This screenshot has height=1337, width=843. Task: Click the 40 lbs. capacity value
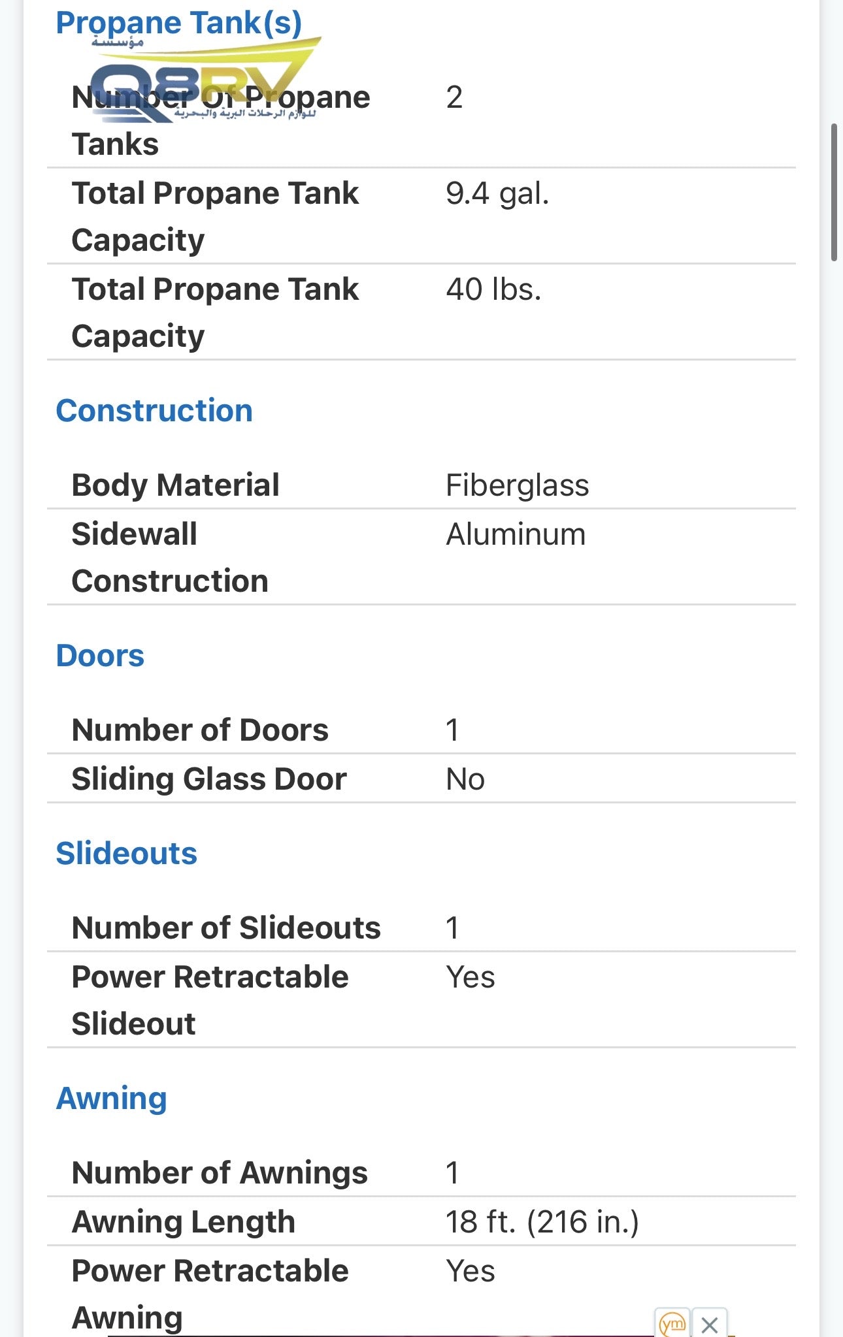[x=493, y=289]
